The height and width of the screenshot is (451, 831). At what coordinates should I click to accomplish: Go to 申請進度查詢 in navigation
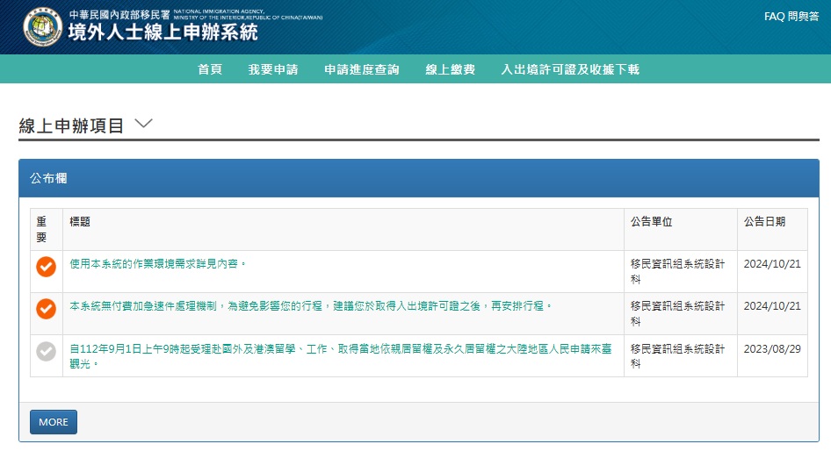362,69
